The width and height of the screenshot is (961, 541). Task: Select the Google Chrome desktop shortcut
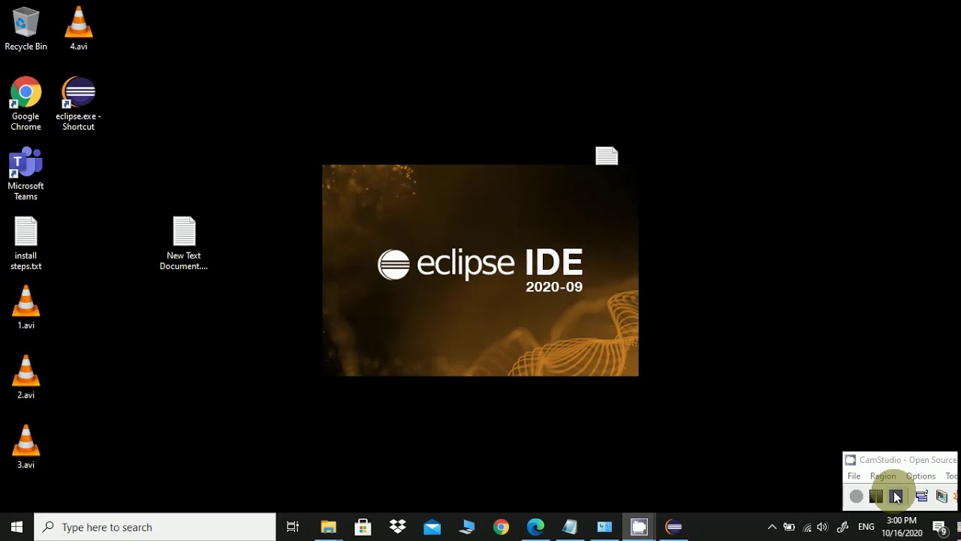tap(26, 104)
